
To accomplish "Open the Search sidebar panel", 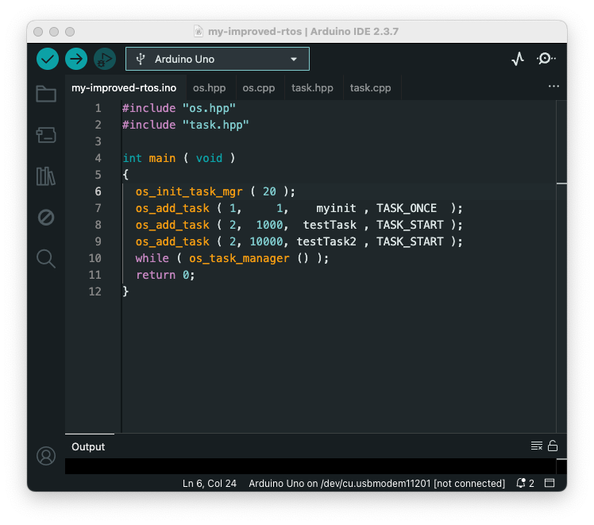I will pos(46,259).
